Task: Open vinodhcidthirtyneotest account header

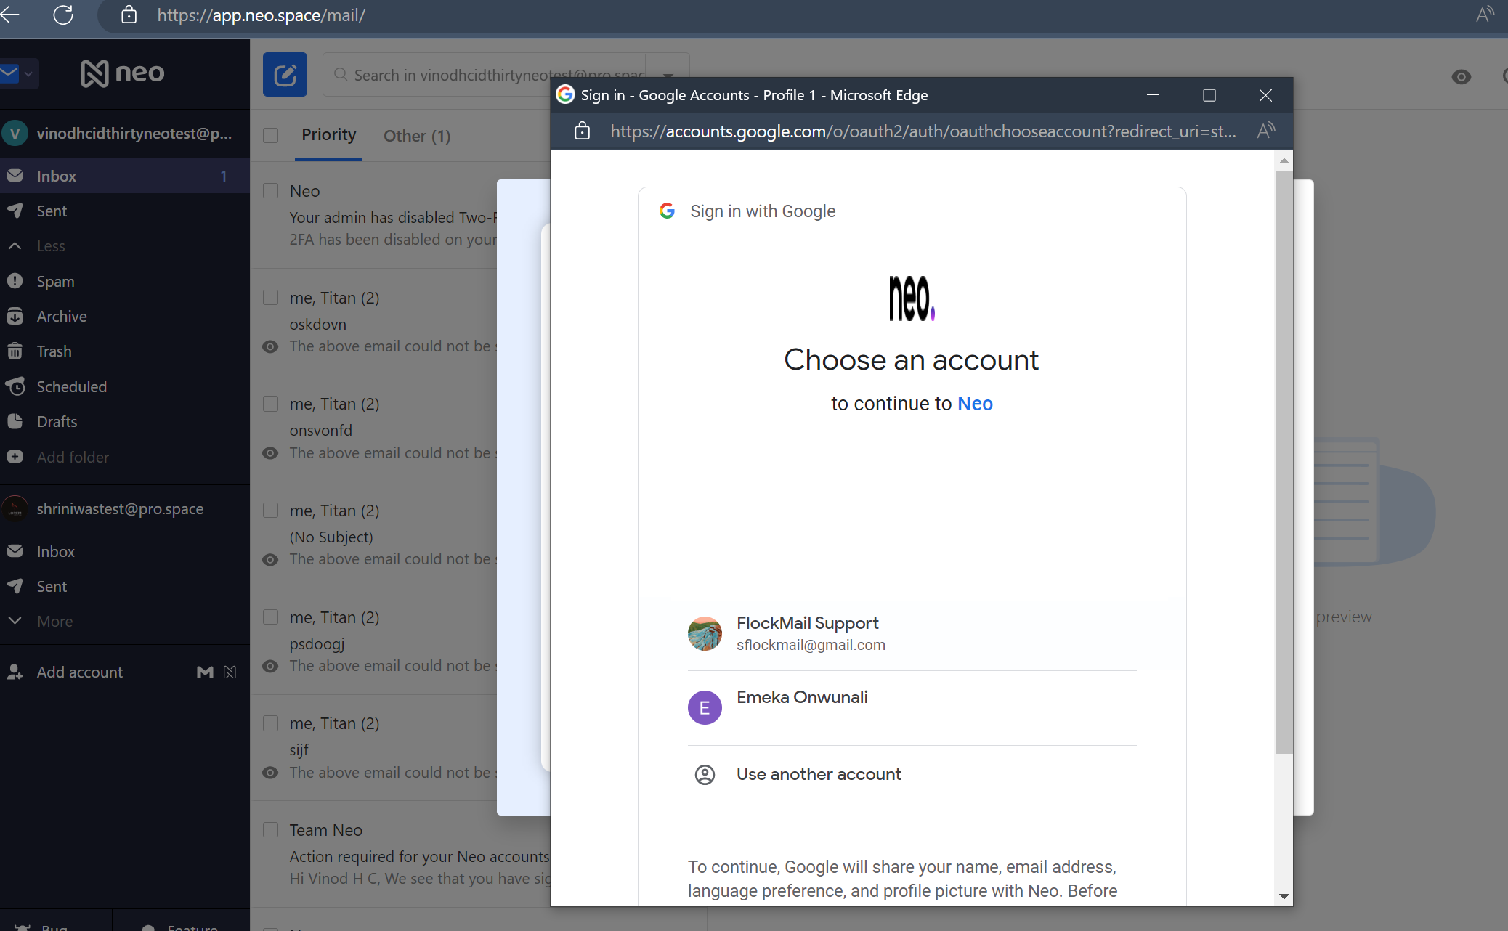Action: click(125, 133)
